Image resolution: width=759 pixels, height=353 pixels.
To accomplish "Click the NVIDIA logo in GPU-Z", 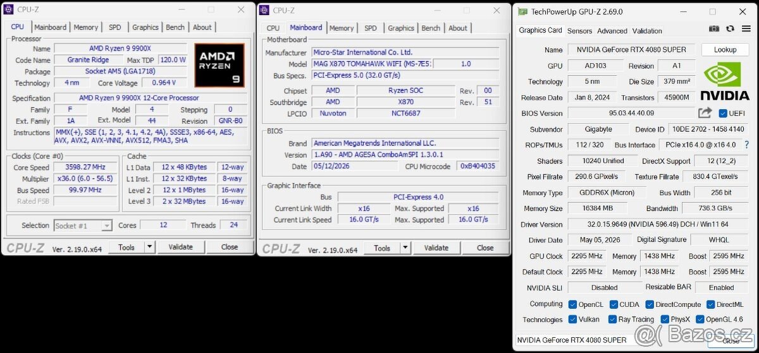I will [x=725, y=82].
